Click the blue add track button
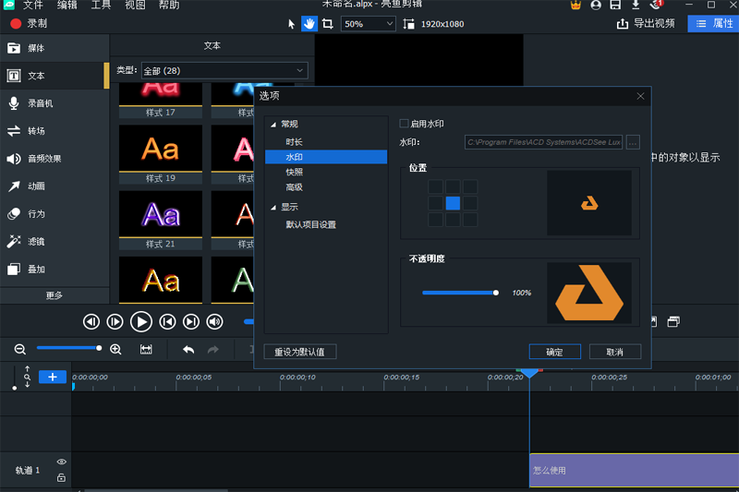Viewport: 739px width, 492px height. (x=53, y=377)
